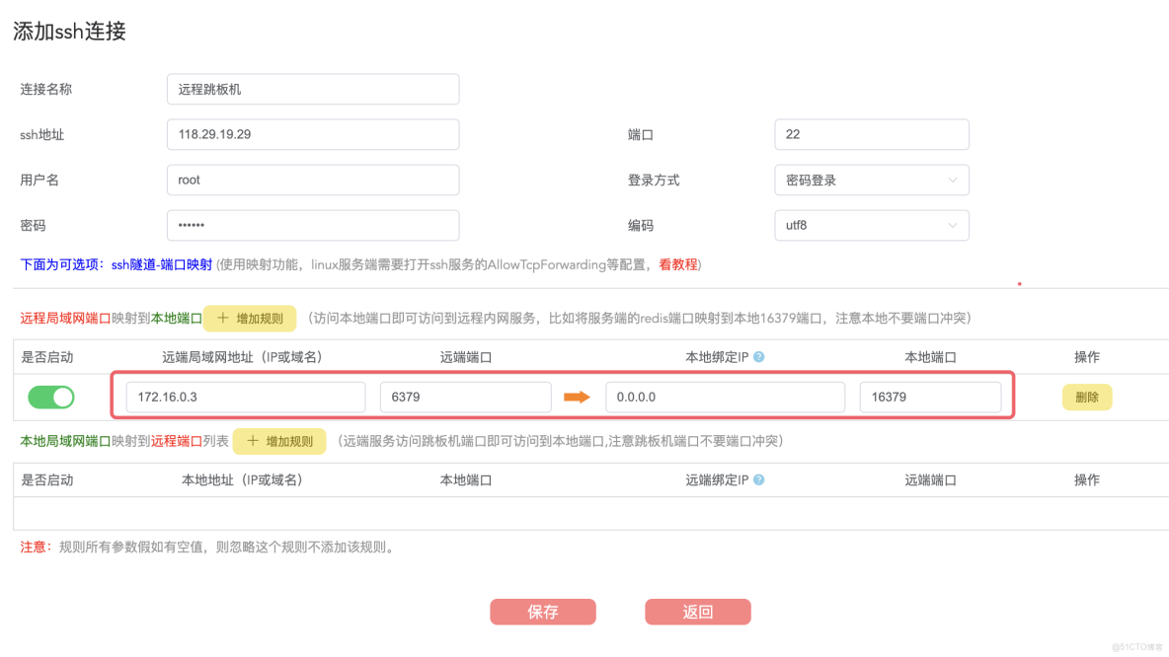Image resolution: width=1169 pixels, height=657 pixels.
Task: Click the 返回 button
Action: (697, 612)
